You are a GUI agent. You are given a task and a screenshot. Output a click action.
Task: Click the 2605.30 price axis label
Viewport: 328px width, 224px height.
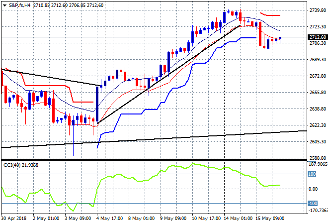[318, 142]
